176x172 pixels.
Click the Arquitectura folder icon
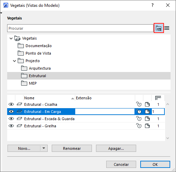pyautogui.click(x=24, y=68)
